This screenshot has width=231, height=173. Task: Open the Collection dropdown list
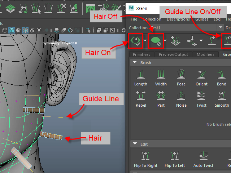coord(221,27)
